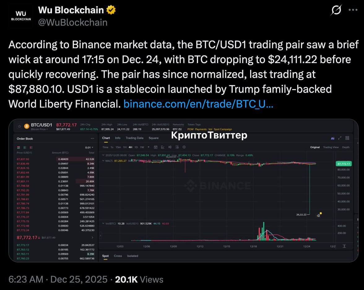Select the 1D chart interval
364x290 pixels.
136,147
